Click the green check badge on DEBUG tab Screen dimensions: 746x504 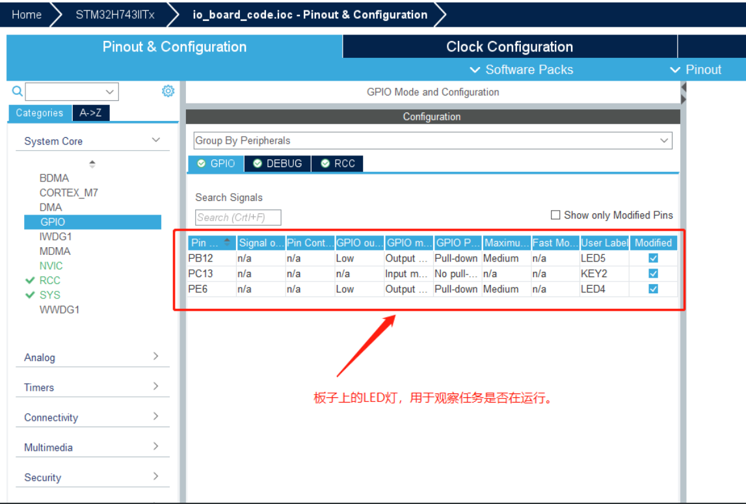click(x=257, y=163)
